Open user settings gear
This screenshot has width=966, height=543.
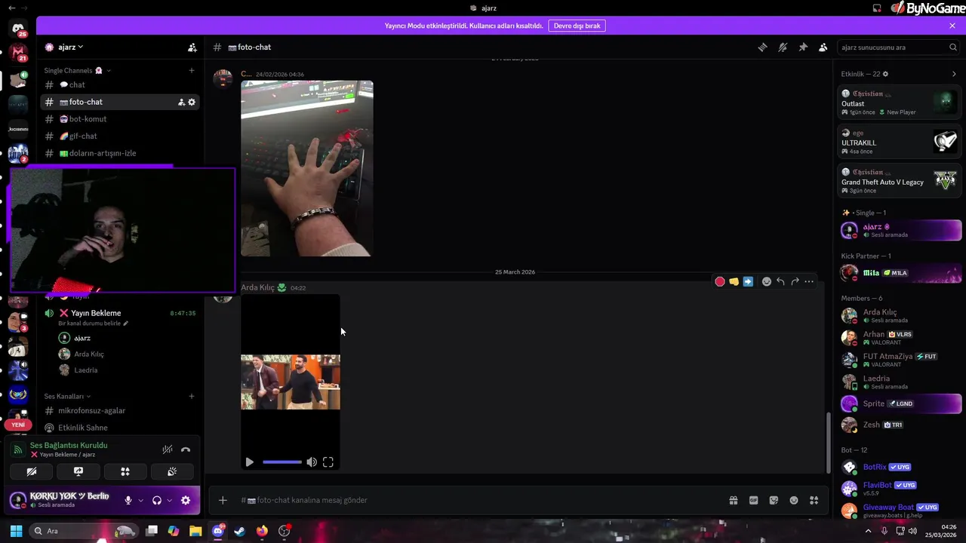tap(186, 500)
